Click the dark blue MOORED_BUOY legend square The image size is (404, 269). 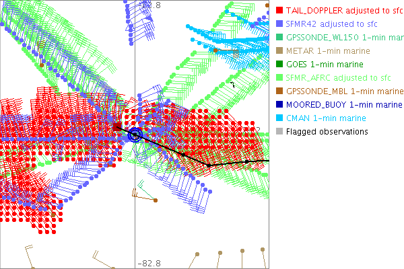tap(279, 105)
